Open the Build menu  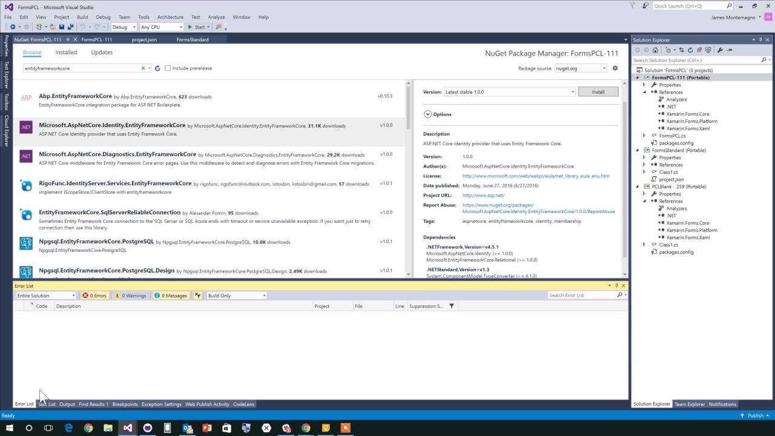click(82, 17)
